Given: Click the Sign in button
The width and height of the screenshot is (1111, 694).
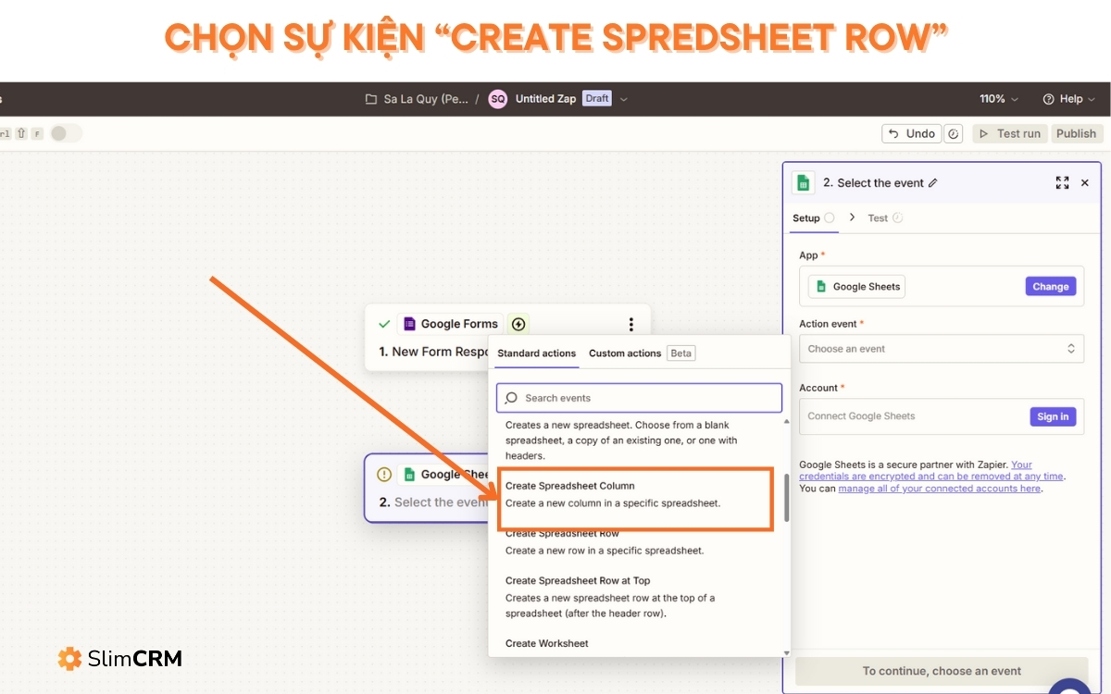Looking at the screenshot, I should pos(1053,416).
